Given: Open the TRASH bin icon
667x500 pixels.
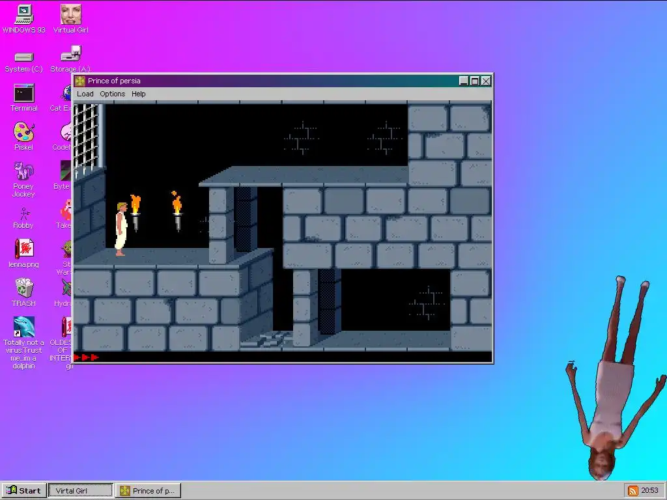Looking at the screenshot, I should tap(24, 292).
